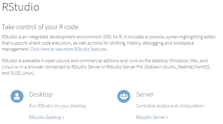This screenshot has width=223, height=124.
Task: Click the Desktop single-user icon
Action: coord(17,96)
